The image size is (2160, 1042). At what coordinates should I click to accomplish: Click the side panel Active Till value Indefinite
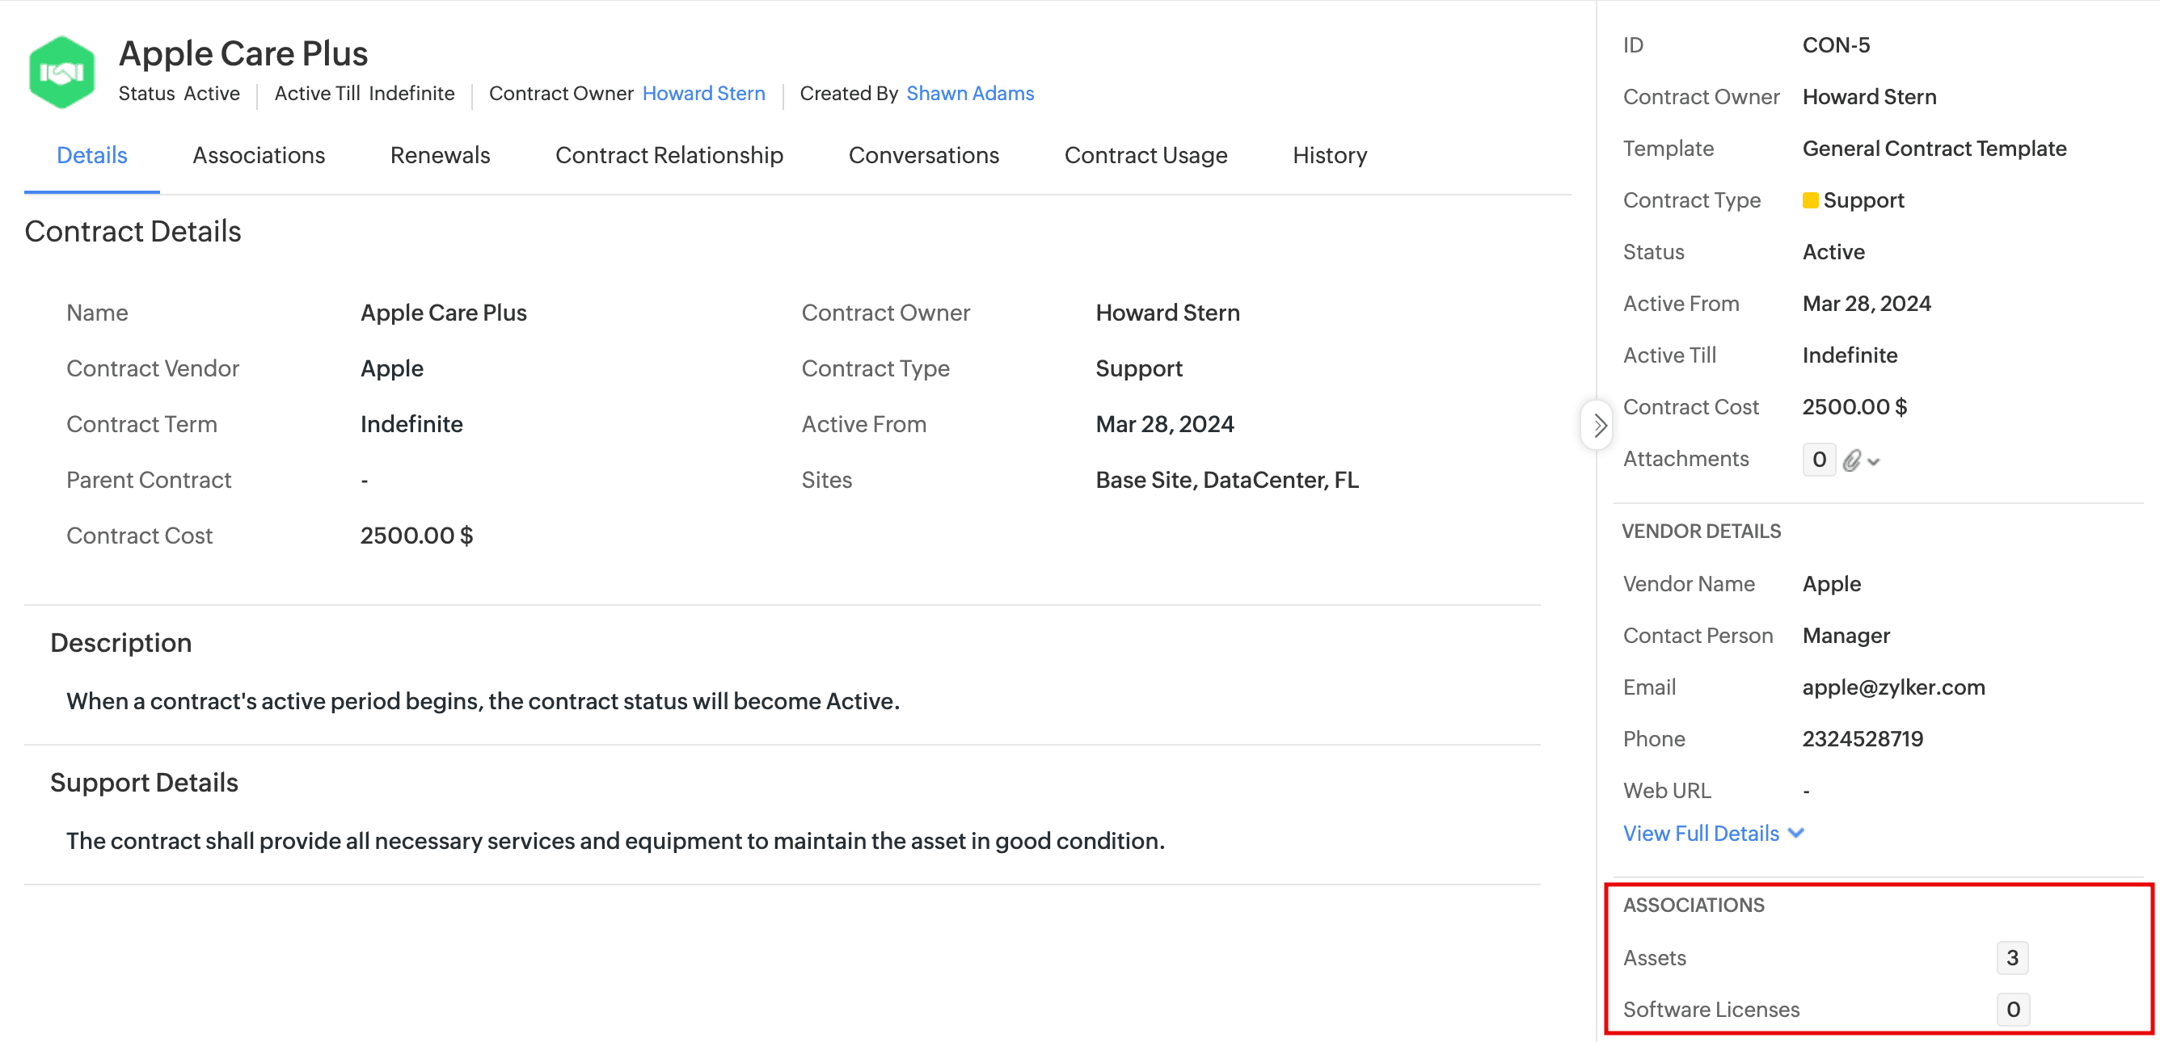pos(1850,355)
